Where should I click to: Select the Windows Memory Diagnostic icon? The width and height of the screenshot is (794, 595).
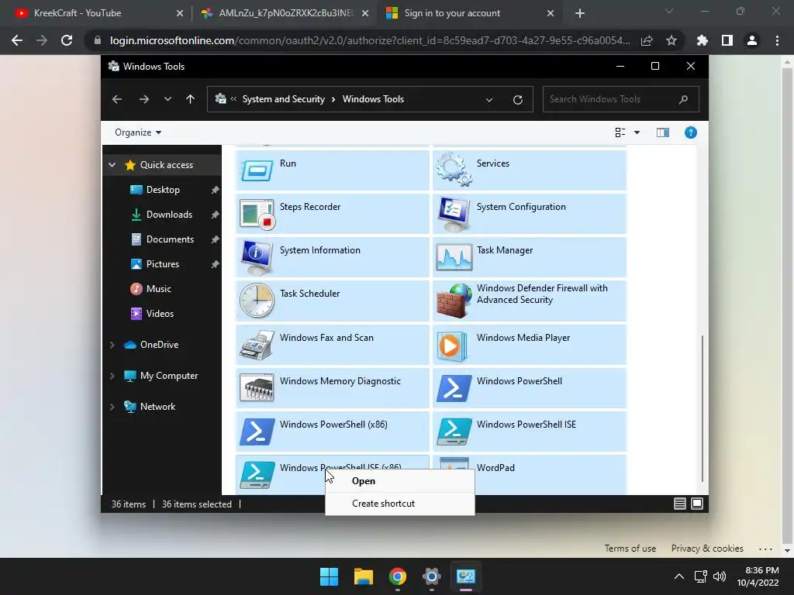coord(257,387)
